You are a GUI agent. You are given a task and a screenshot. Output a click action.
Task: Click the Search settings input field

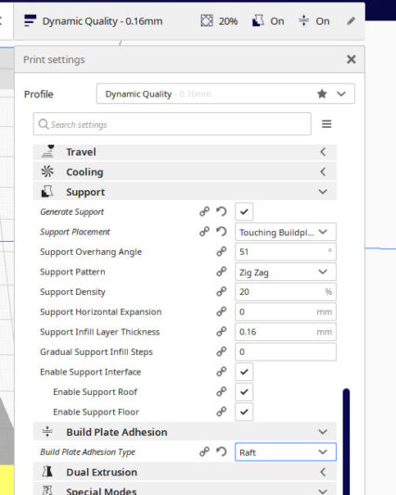click(x=172, y=124)
